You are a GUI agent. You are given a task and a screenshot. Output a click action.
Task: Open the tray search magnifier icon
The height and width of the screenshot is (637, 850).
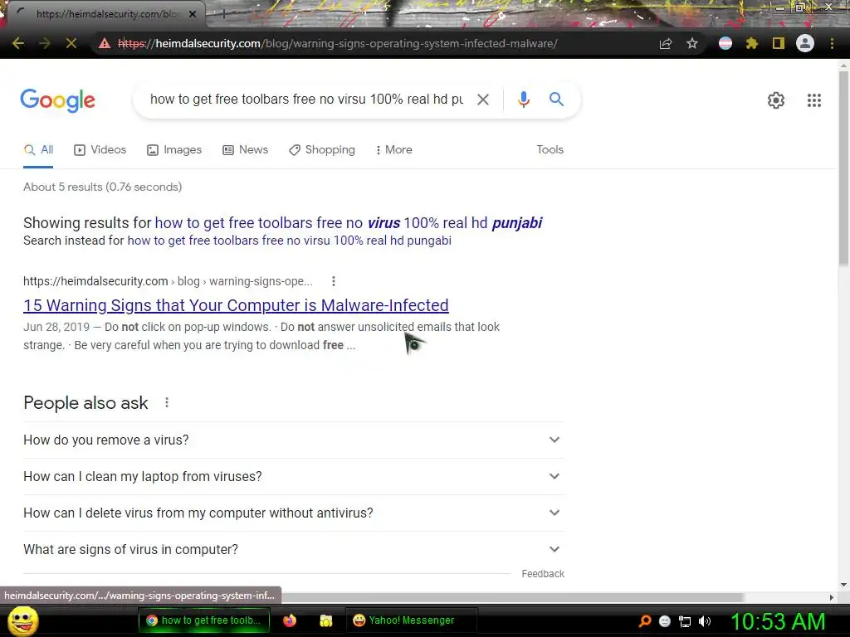point(645,620)
